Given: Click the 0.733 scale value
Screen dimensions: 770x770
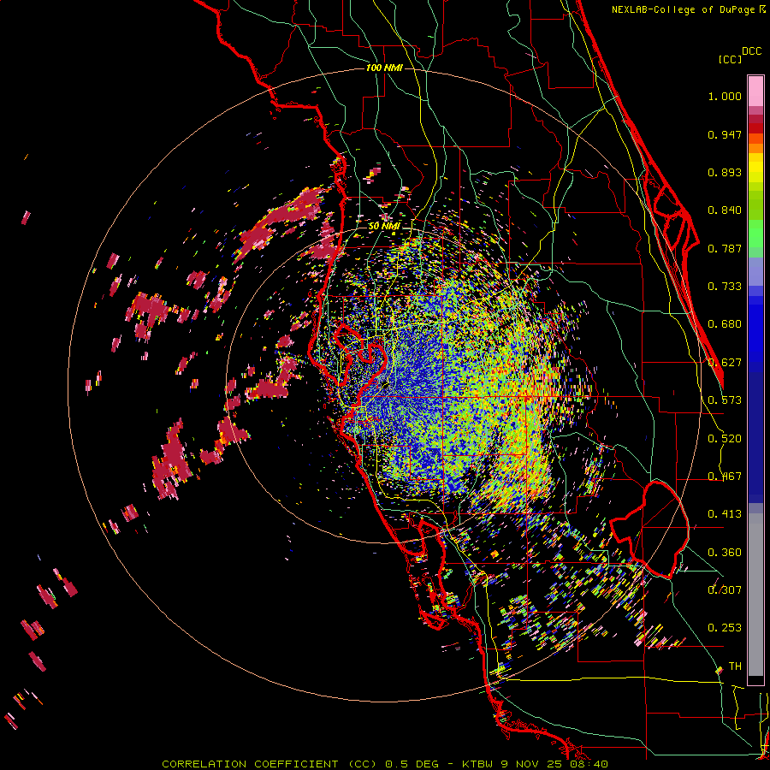Looking at the screenshot, I should coord(725,287).
